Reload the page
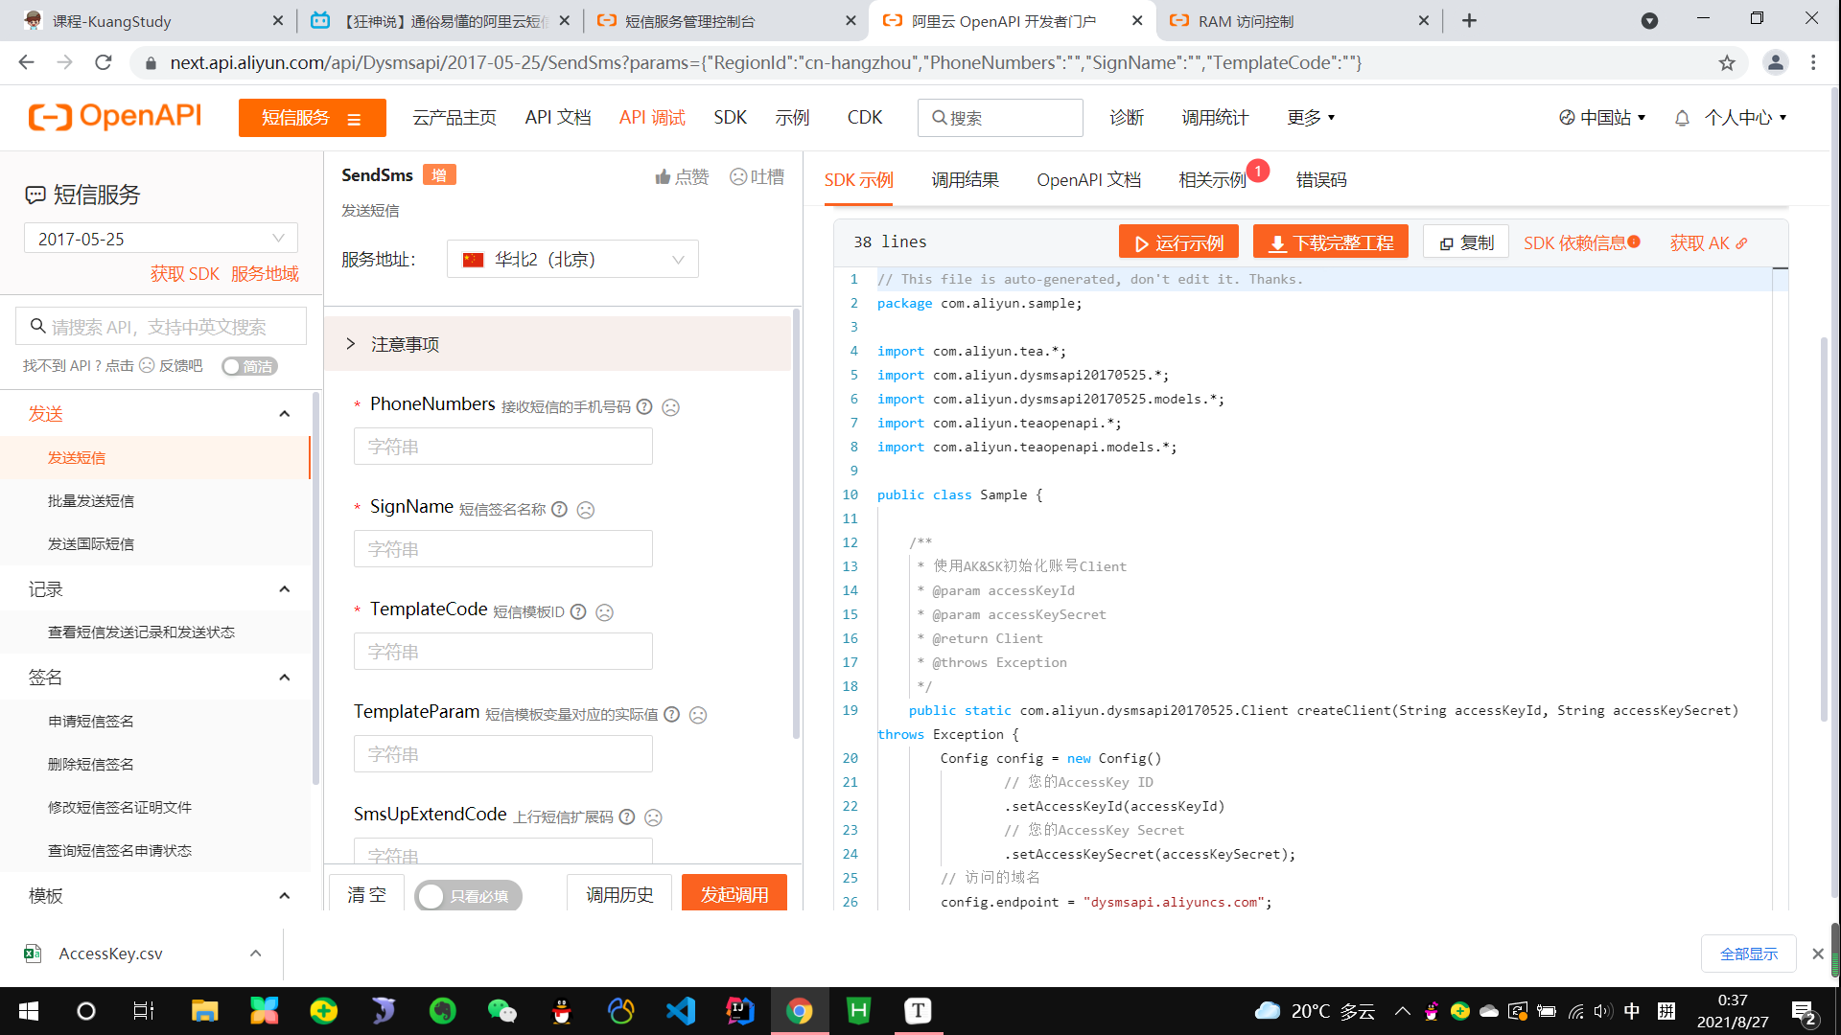 [104, 63]
